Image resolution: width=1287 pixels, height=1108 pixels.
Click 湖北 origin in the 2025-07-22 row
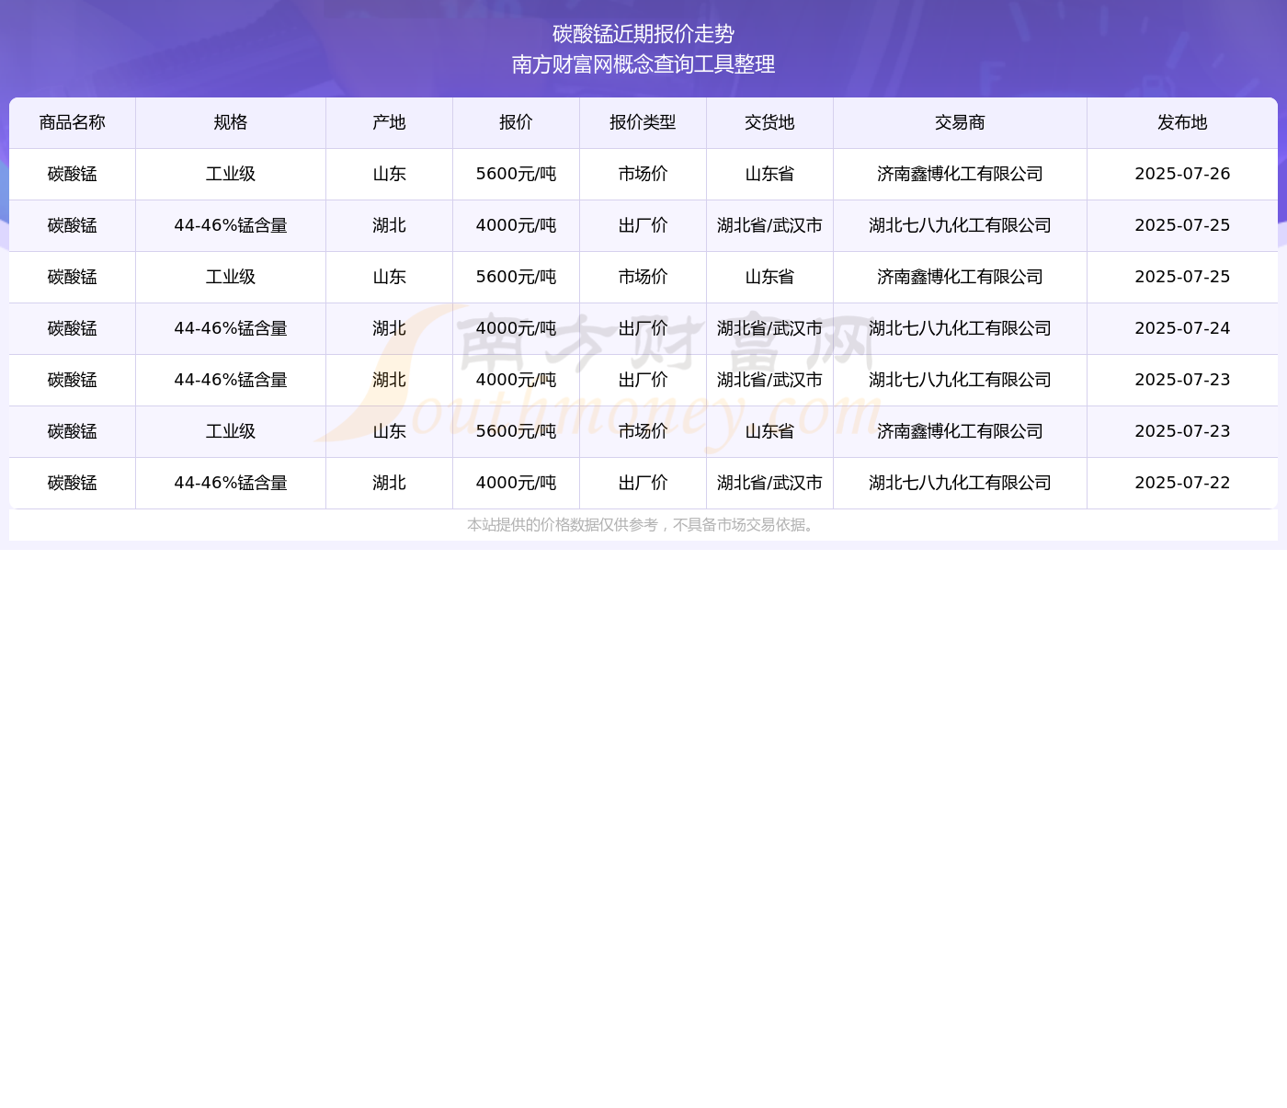390,483
